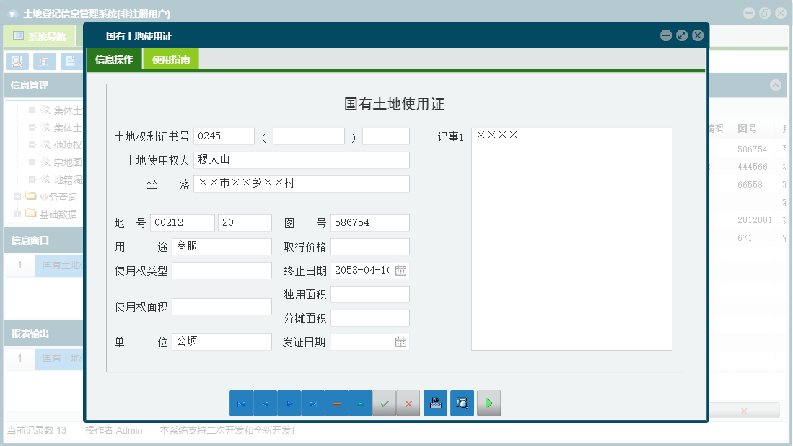Image resolution: width=793 pixels, height=446 pixels.
Task: Confirm changes with the green checkmark
Action: (x=385, y=403)
